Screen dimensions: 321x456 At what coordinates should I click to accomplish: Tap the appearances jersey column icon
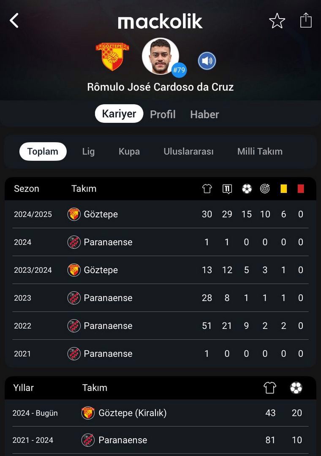(x=207, y=189)
